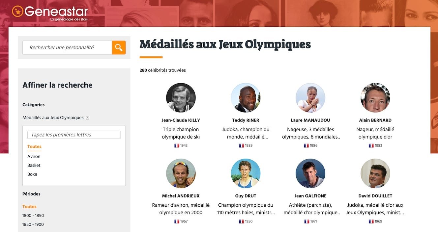
Task: Select the Basket category filter
Action: click(x=34, y=165)
